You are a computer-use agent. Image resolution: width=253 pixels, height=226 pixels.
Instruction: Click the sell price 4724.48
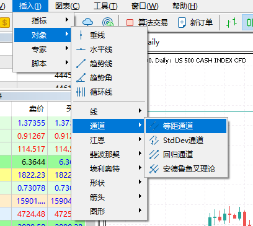[31, 214]
